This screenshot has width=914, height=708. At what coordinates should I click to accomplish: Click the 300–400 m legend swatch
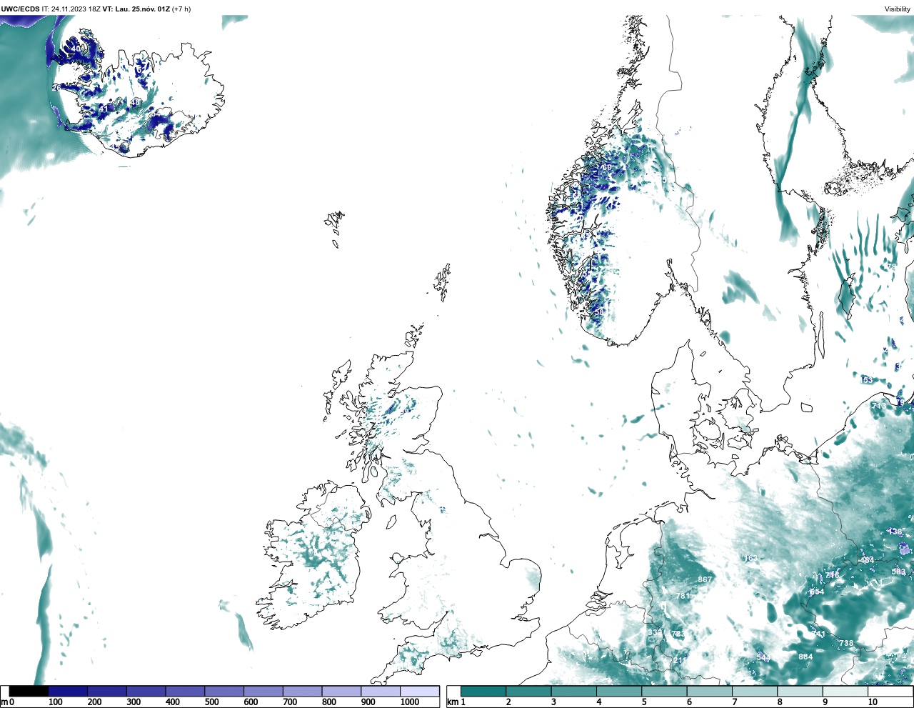(x=146, y=691)
